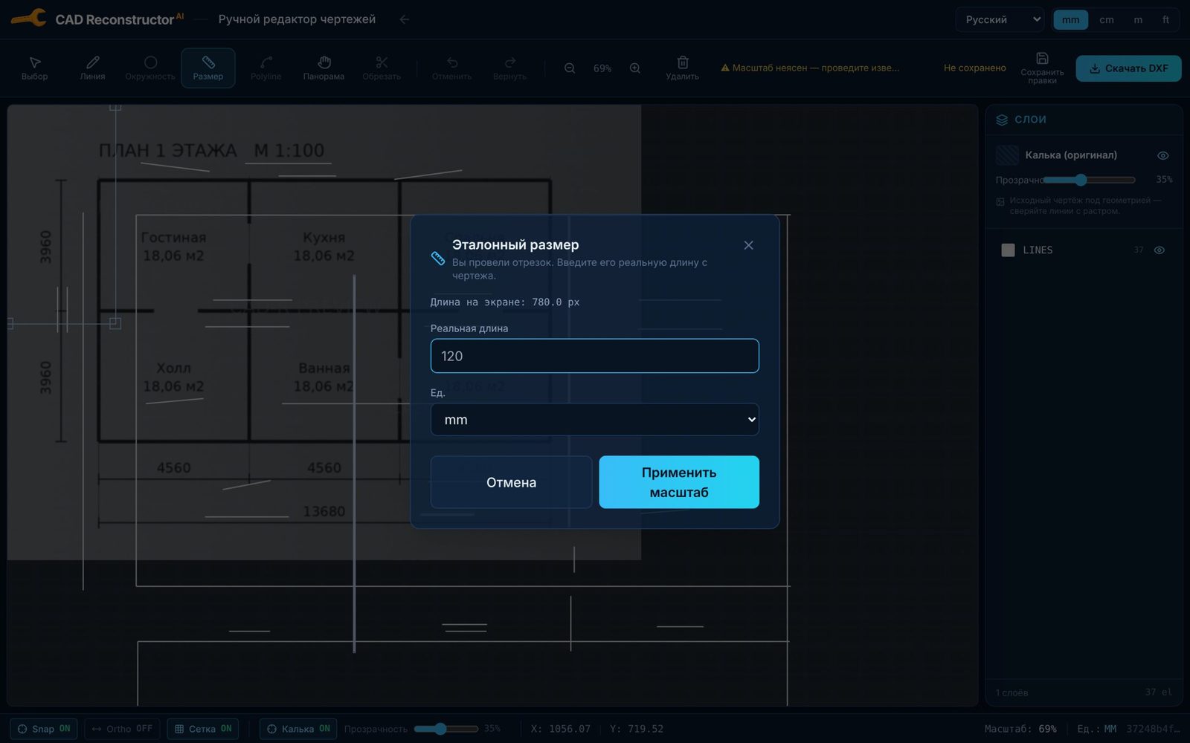This screenshot has width=1190, height=743.
Task: Select the Линия line tool
Action: 92,68
